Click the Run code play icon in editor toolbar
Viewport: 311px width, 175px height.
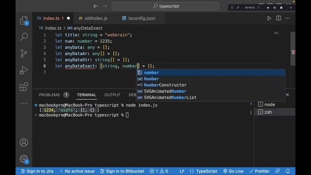tap(269, 18)
